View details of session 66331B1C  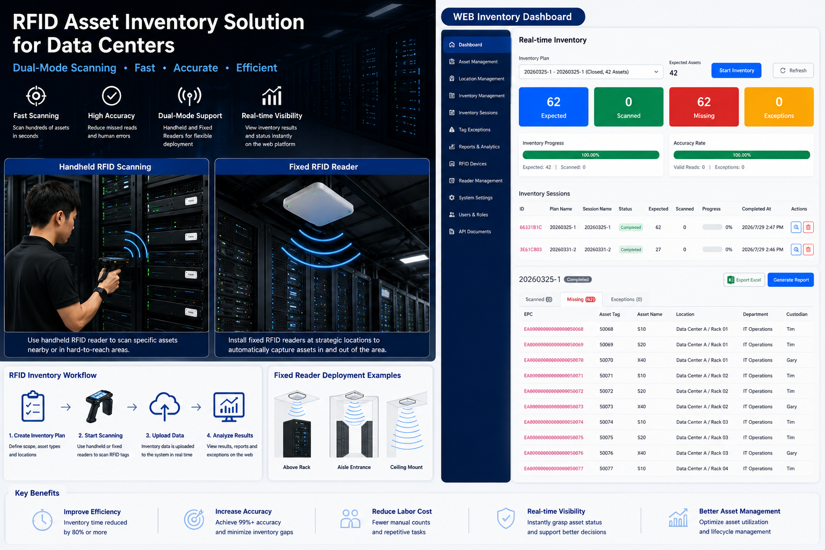pos(796,227)
